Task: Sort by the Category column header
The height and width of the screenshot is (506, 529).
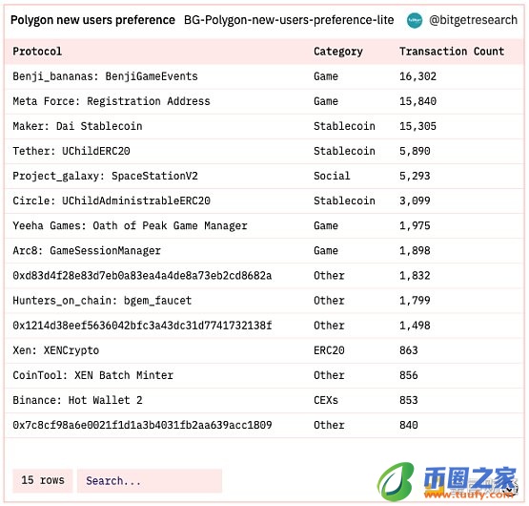Action: tap(338, 52)
